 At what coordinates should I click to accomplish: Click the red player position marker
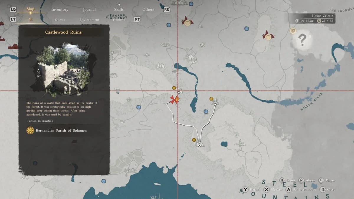(x=174, y=100)
